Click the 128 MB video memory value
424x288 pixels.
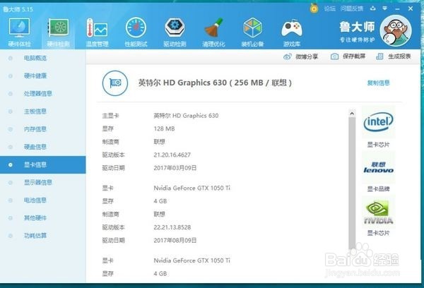(x=164, y=129)
